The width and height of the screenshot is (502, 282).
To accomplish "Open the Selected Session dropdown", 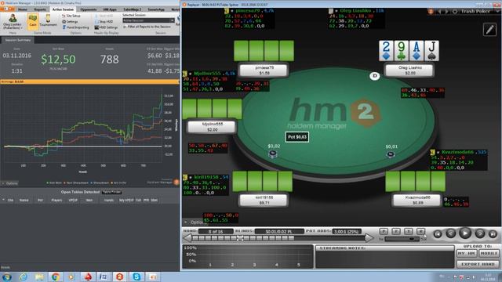I will click(x=148, y=20).
